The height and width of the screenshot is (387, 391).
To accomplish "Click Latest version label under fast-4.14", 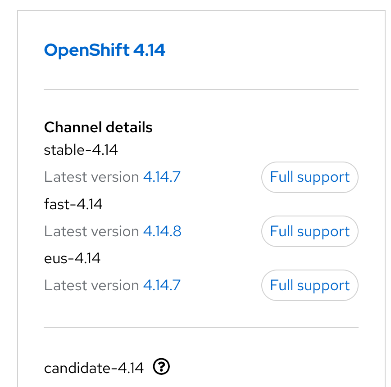I will [x=91, y=231].
